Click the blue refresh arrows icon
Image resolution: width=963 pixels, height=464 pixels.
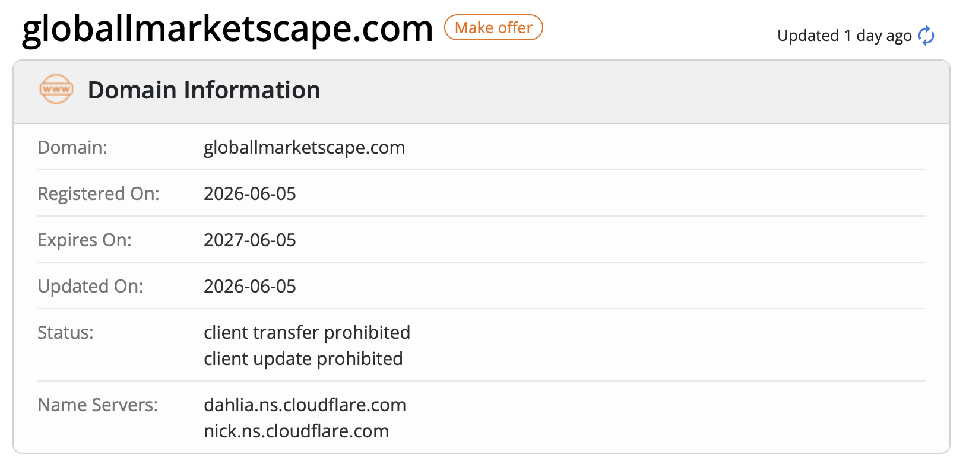[926, 36]
